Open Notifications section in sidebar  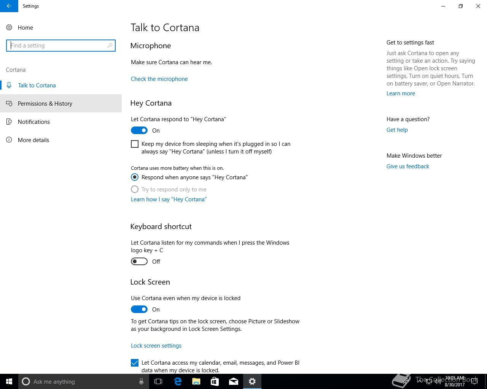61,122
